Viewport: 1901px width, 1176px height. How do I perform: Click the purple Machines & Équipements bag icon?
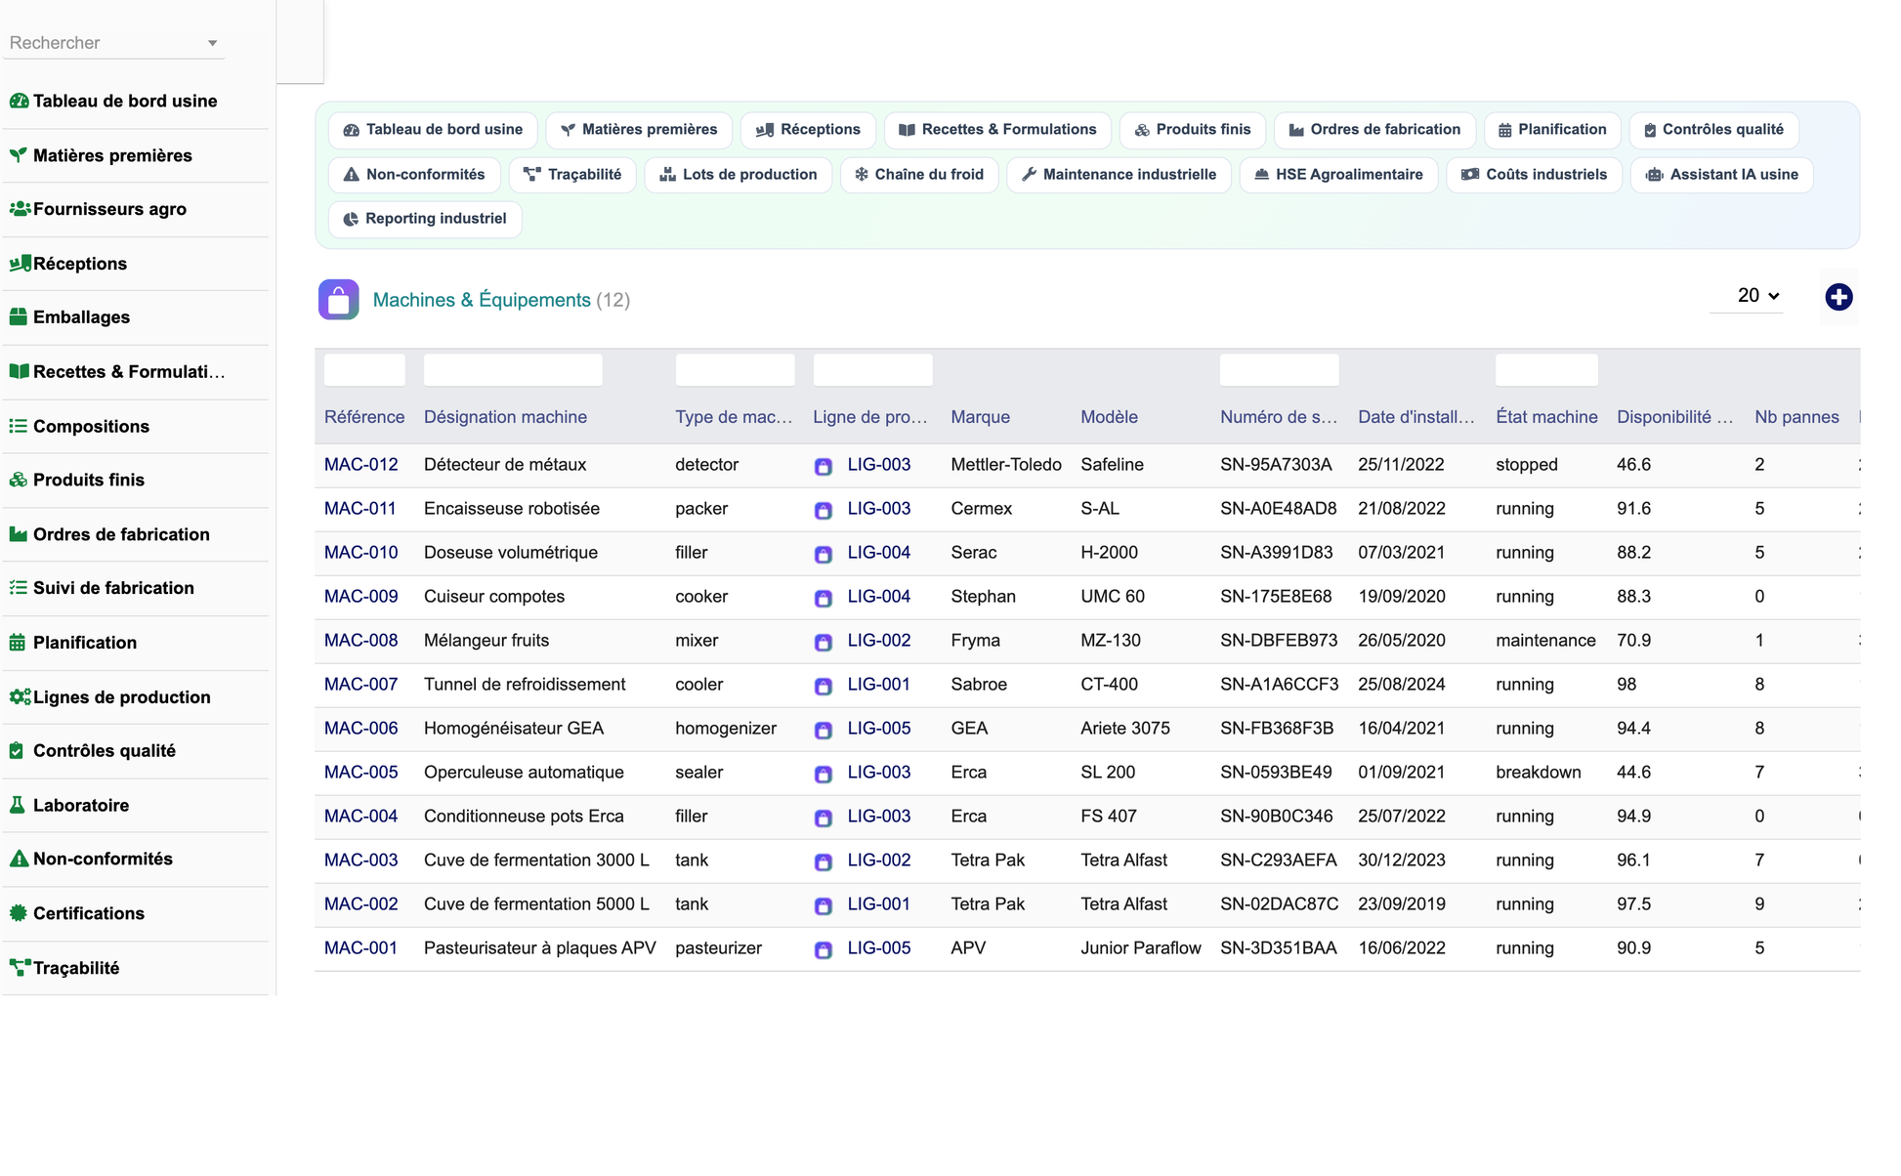pyautogui.click(x=338, y=300)
